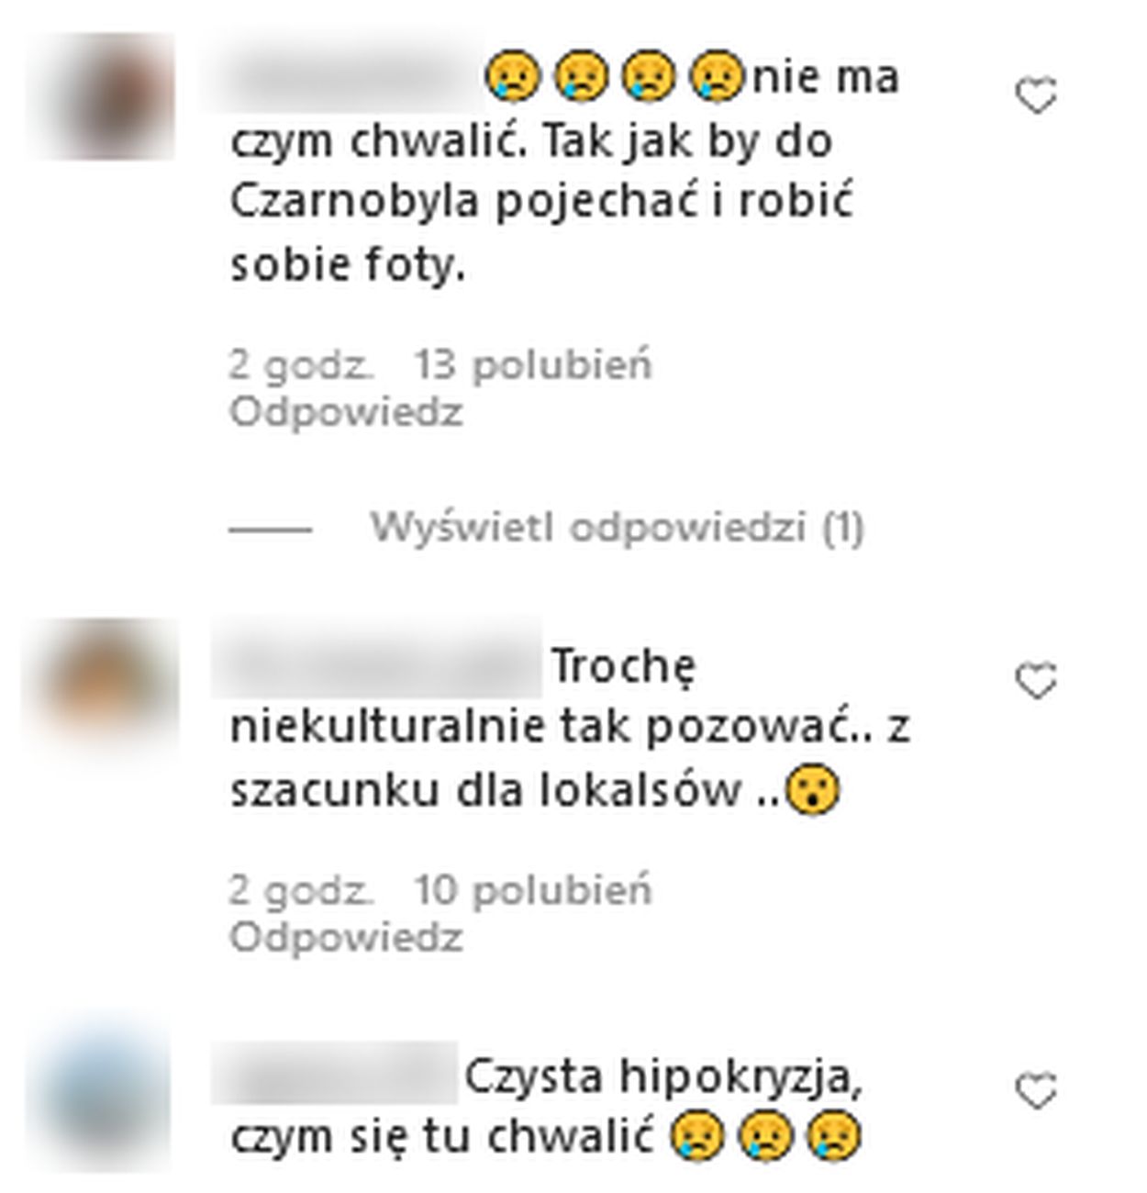Viewport: 1147px width, 1193px height.
Task: Reply to the Czarnobyl comment via Odpowiedz
Action: 346,412
